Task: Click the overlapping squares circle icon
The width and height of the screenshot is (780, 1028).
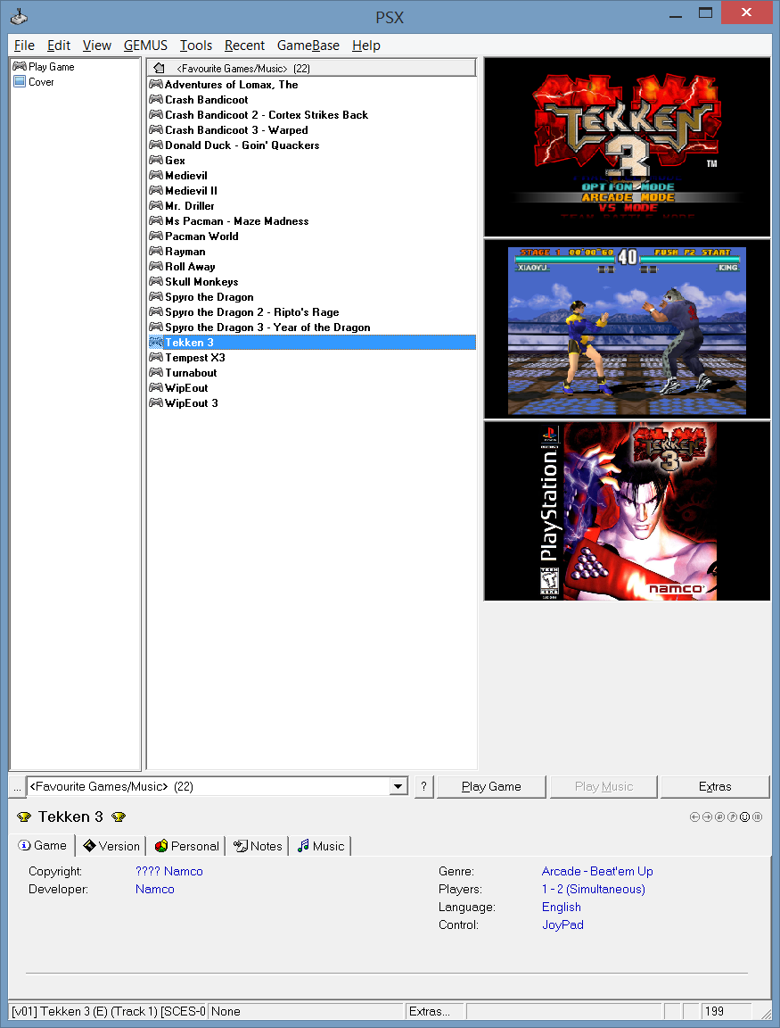Action: (x=719, y=817)
